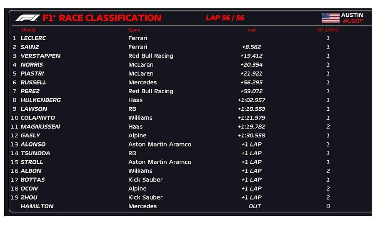Click the OUT status for Hamilton
375x225 pixels.
tap(255, 206)
